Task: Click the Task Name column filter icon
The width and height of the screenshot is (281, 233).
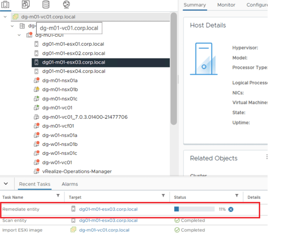Action: tap(58, 196)
